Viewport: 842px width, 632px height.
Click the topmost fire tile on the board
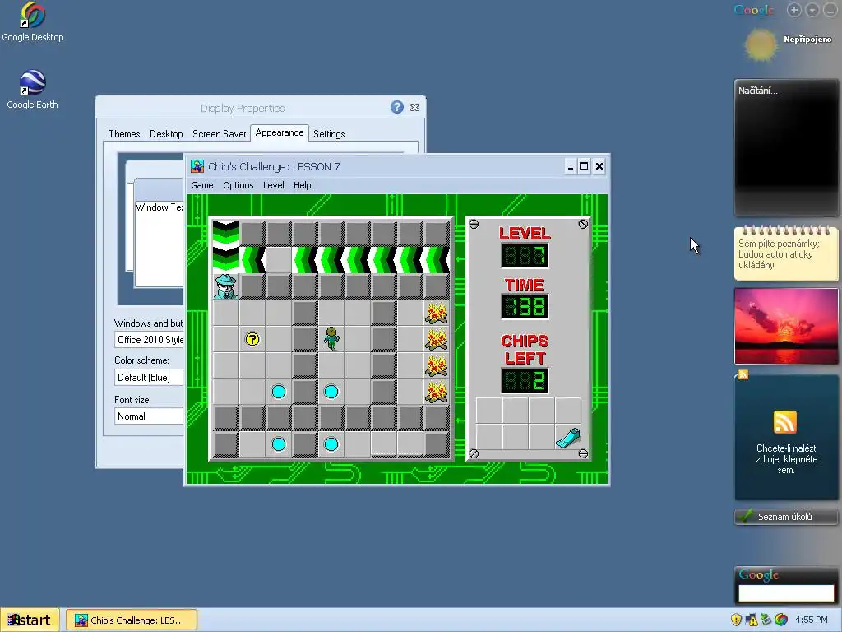pos(437,312)
